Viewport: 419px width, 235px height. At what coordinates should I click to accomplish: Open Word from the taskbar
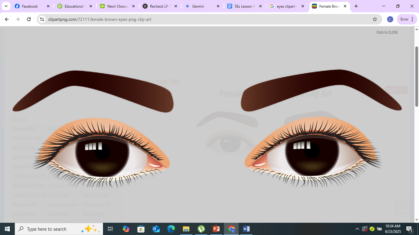pos(246,229)
